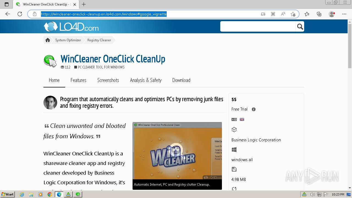Click the floppy disk file size icon

click(x=234, y=169)
